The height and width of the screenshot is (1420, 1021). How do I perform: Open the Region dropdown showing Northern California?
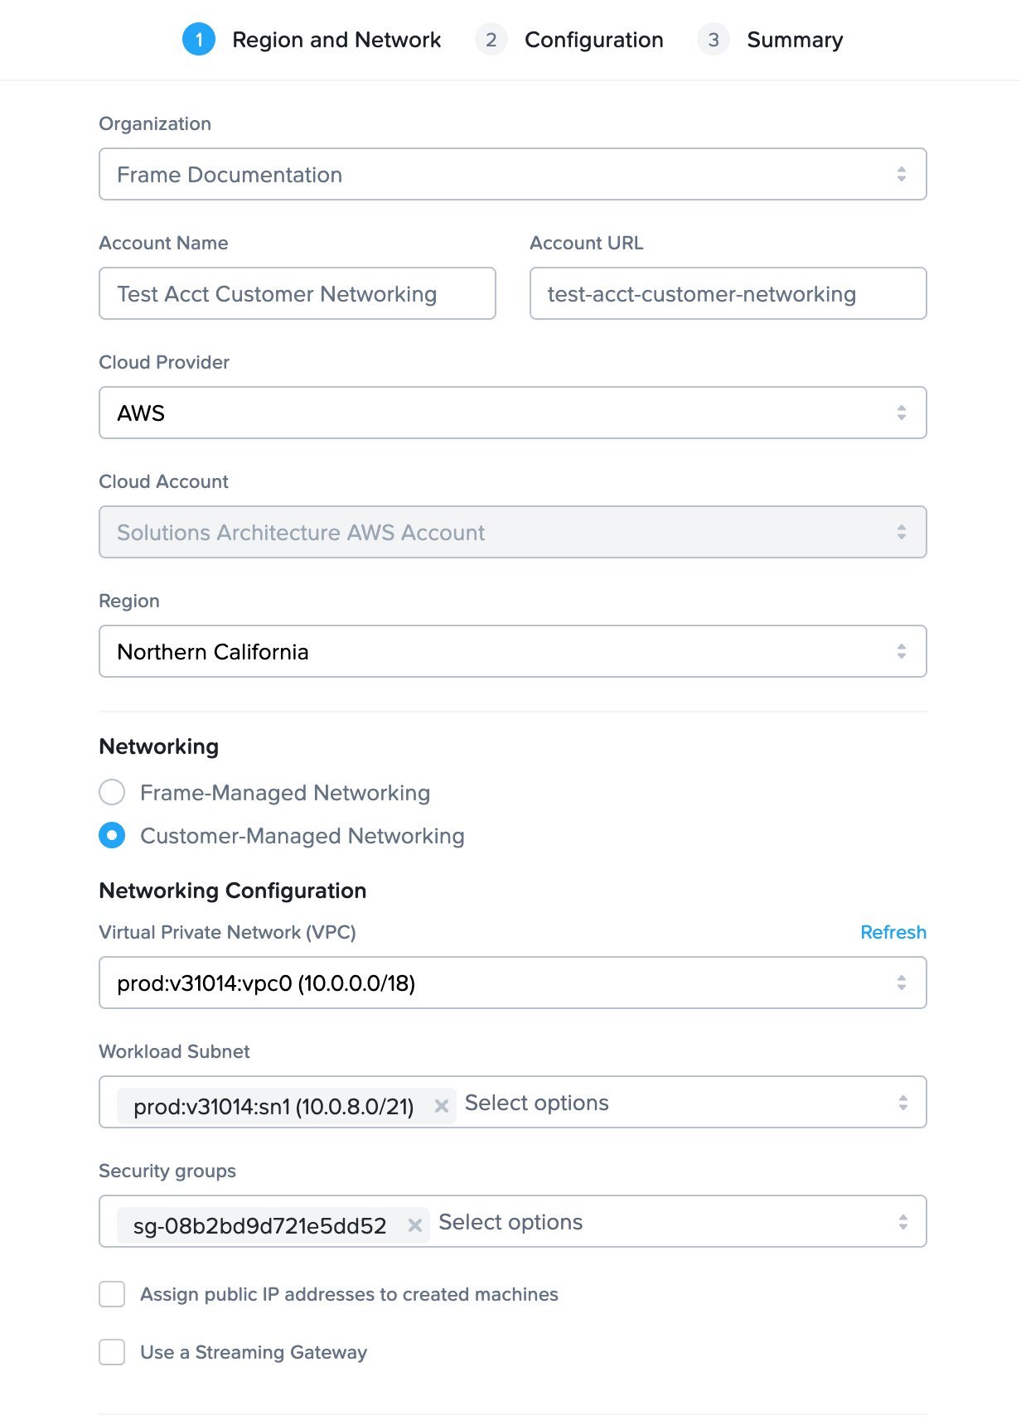pos(512,651)
